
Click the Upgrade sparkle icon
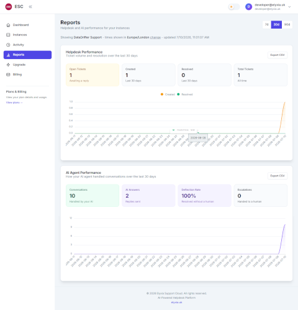click(x=8, y=65)
